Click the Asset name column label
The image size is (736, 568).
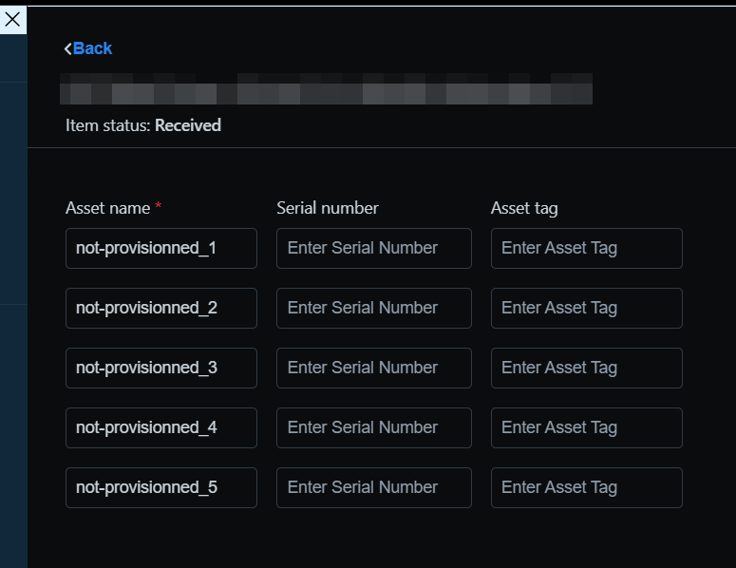(107, 208)
